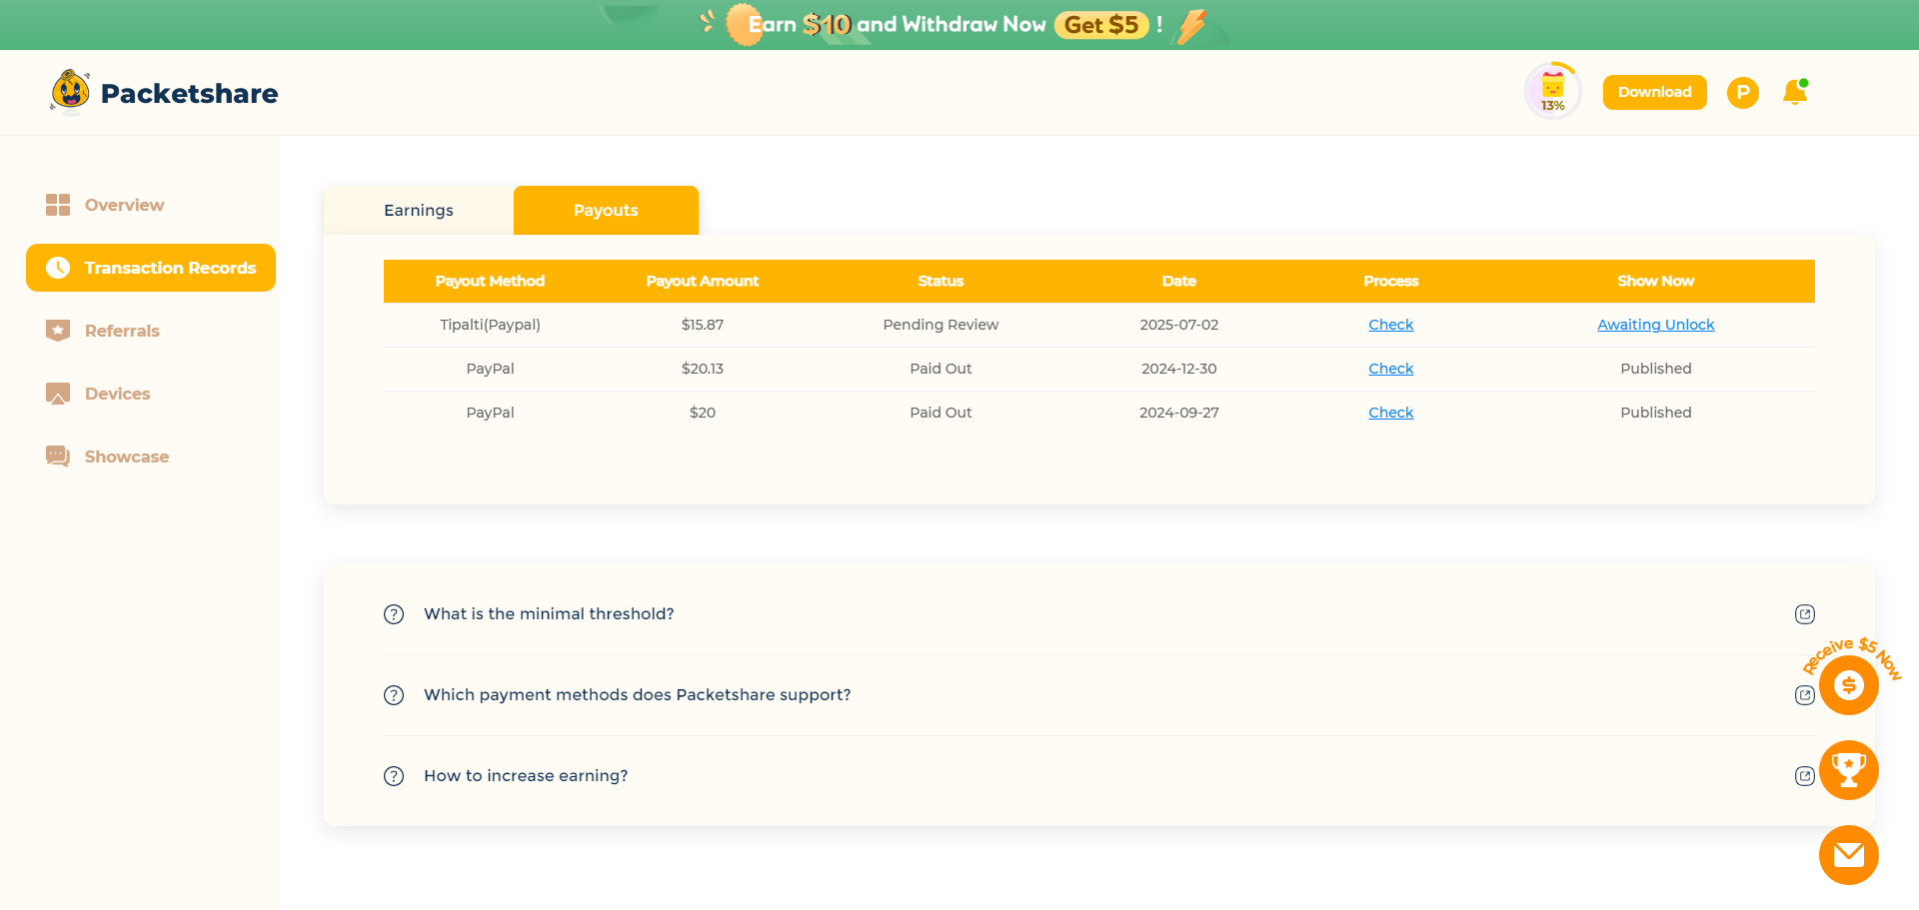The image size is (1919, 910).
Task: Click the Receive $5 Now dollar icon
Action: 1848,685
